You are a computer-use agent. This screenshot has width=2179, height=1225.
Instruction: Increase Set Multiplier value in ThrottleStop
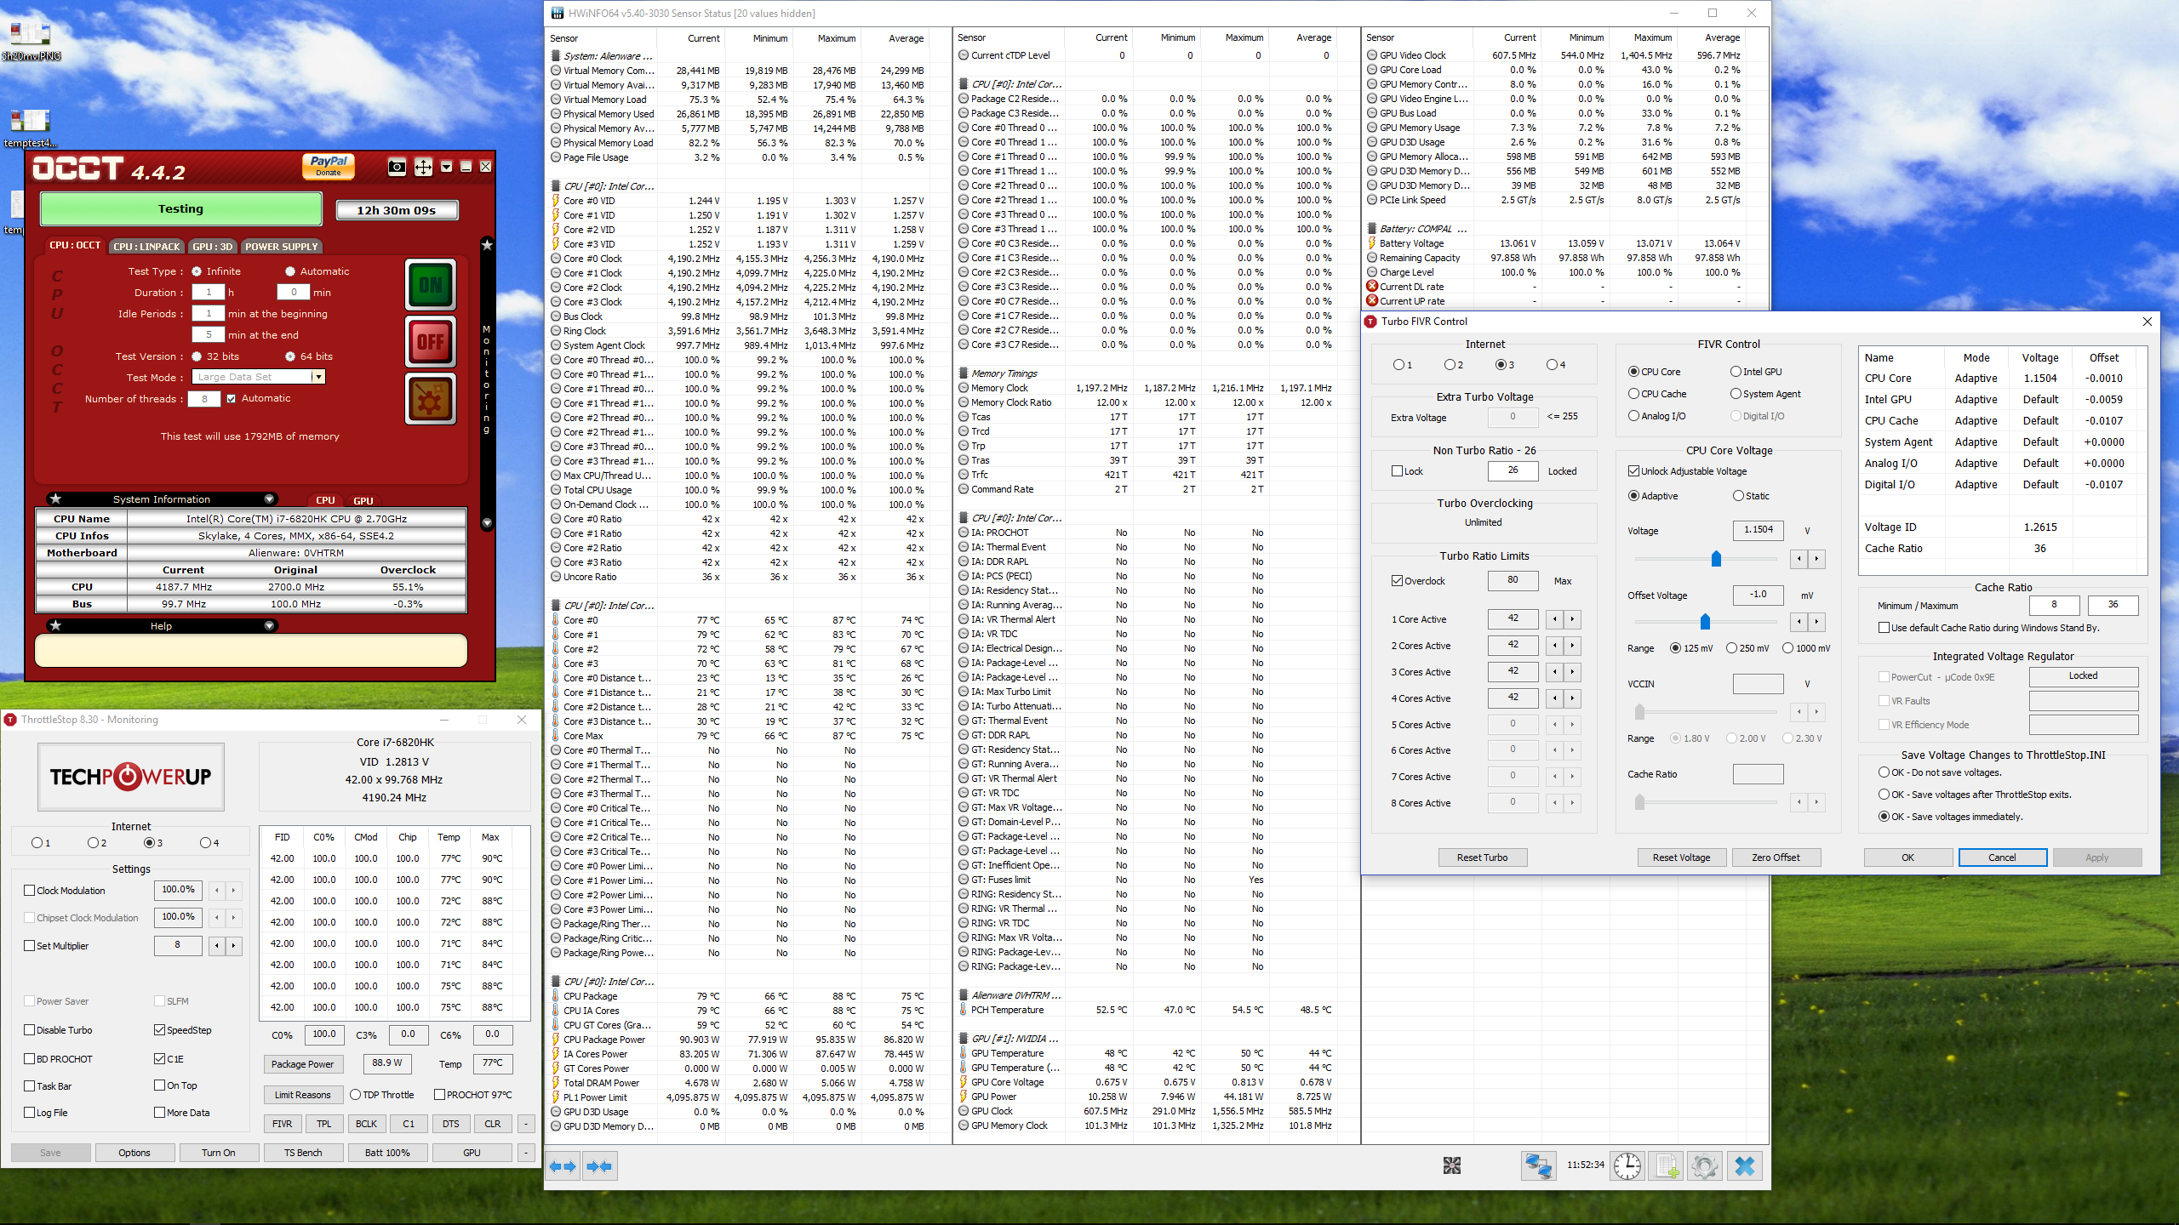(233, 945)
